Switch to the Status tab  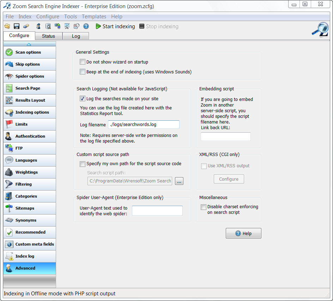click(48, 36)
